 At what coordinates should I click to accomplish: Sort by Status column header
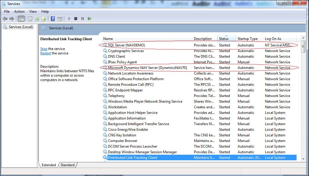tap(226, 39)
